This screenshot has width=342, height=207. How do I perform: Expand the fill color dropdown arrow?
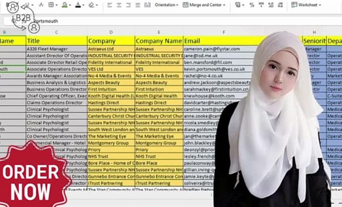pyautogui.click(x=70, y=5)
